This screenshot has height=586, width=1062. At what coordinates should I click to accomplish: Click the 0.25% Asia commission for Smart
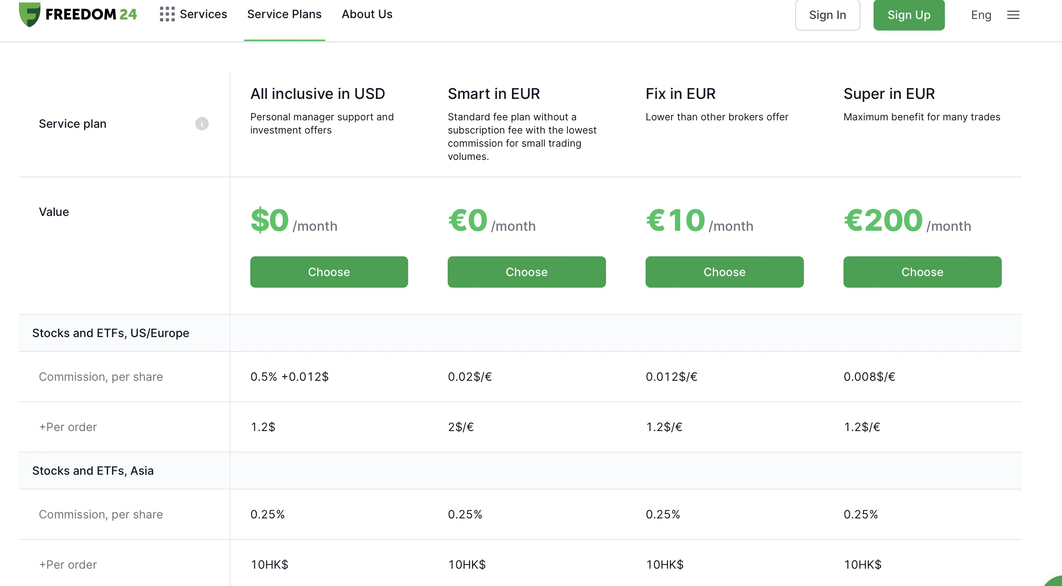(x=465, y=514)
